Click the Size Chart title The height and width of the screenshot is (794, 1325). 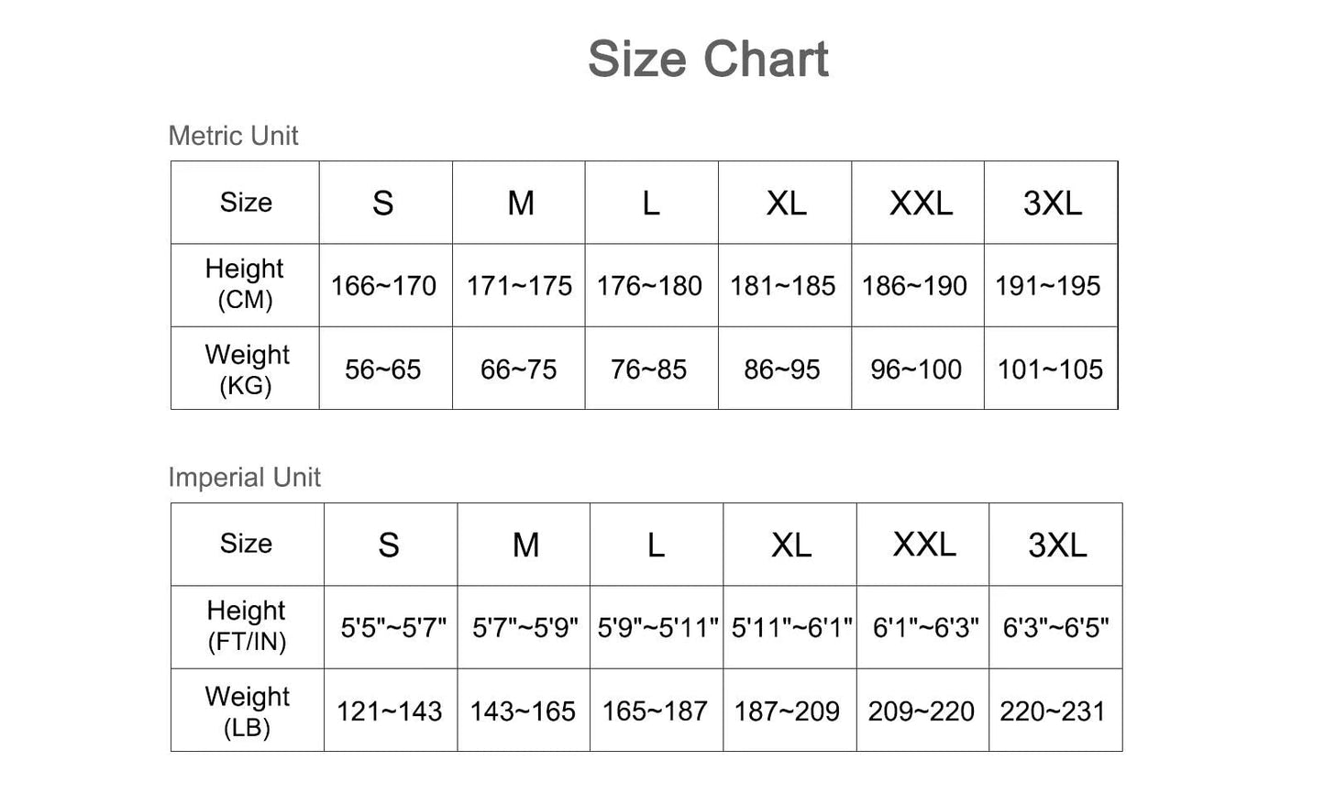708,60
